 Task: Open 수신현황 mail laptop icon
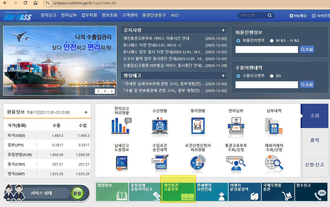pyautogui.click(x=160, y=126)
